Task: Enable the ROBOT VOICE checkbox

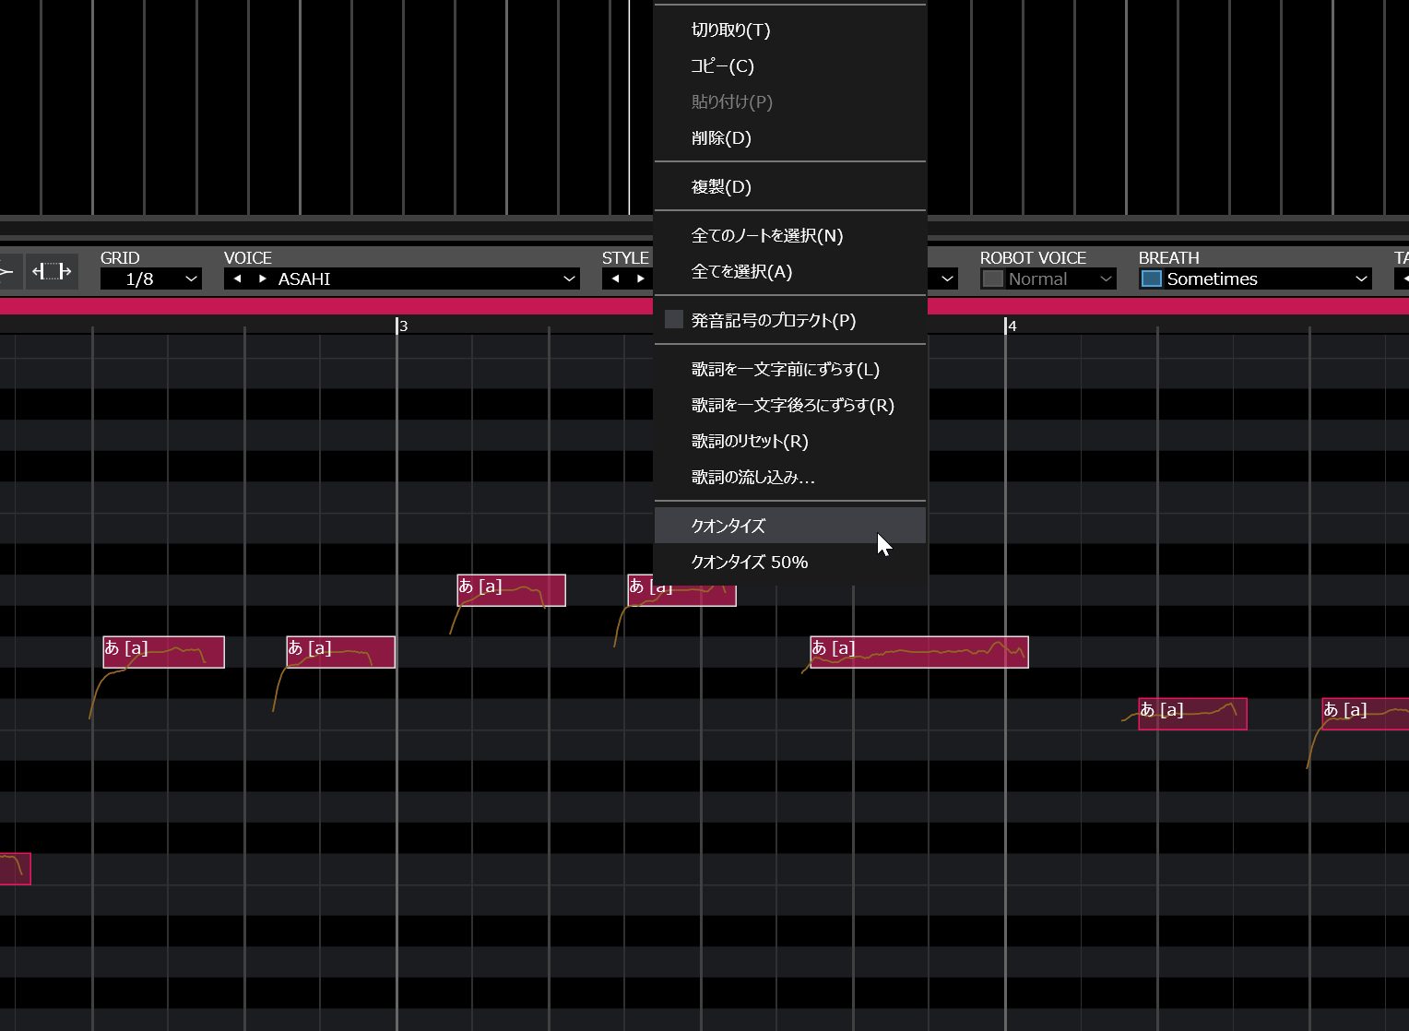Action: pyautogui.click(x=993, y=278)
